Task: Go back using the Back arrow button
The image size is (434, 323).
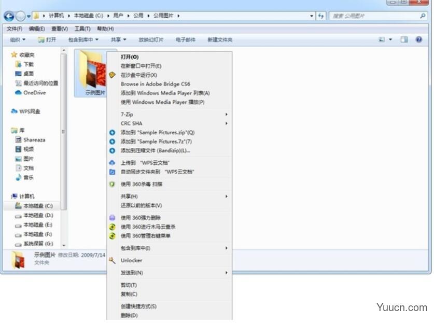Action: (9, 16)
